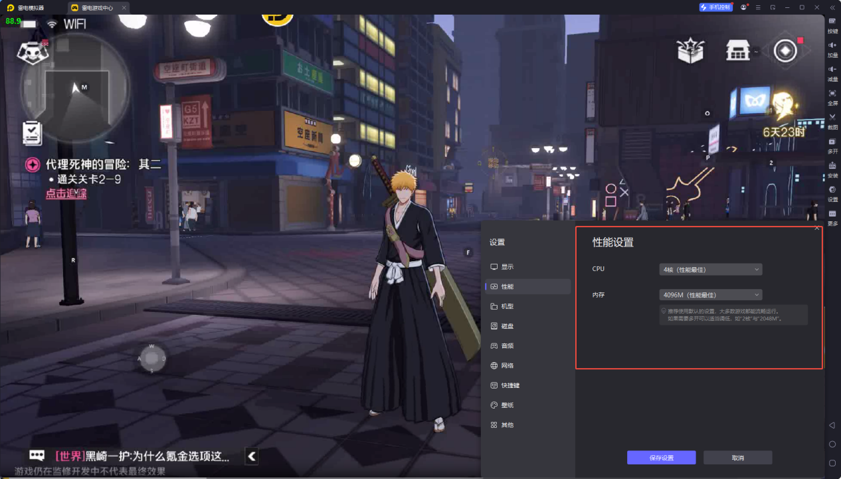This screenshot has width=841, height=479.
Task: Click the 手机控制 phone control button
Action: 715,7
